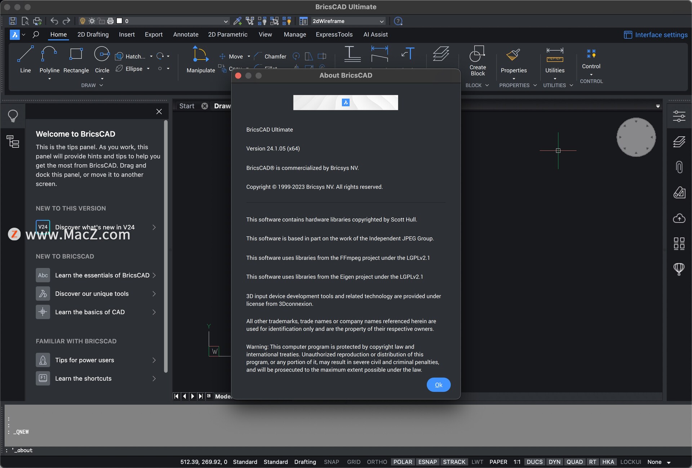Switch to the 2D Drafting ribbon tab
Screen dimensions: 692x468
click(x=93, y=35)
